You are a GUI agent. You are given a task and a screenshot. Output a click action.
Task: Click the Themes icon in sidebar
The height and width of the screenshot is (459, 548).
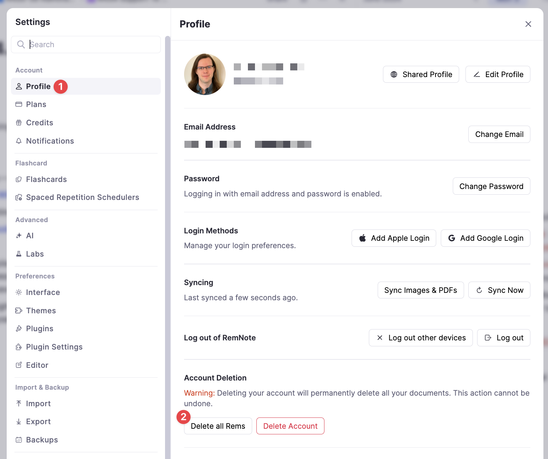point(19,311)
